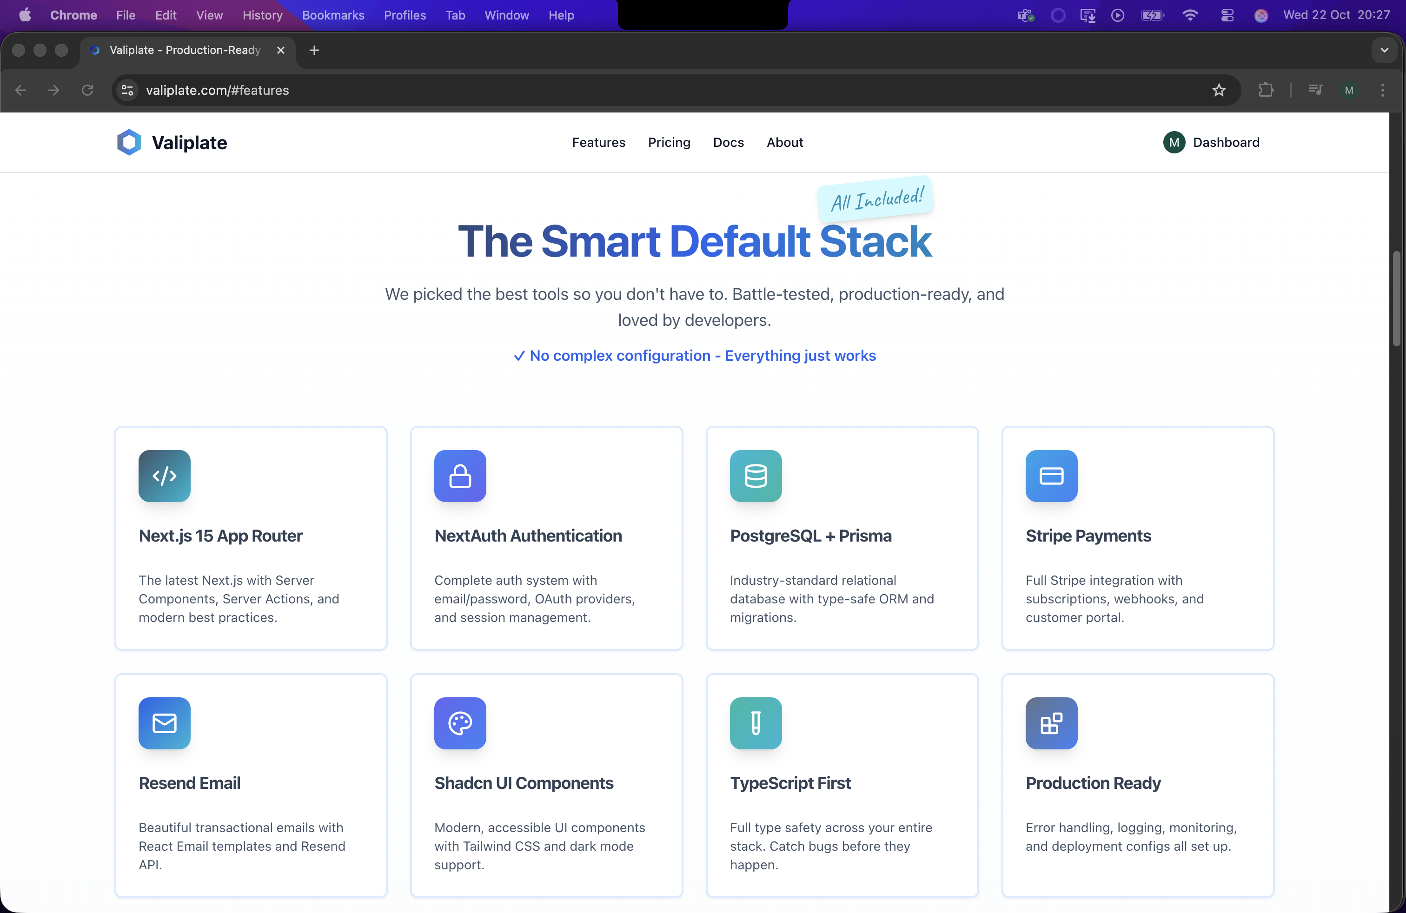The width and height of the screenshot is (1406, 913).
Task: Toggle the bookmark star in the address bar
Action: 1219,90
